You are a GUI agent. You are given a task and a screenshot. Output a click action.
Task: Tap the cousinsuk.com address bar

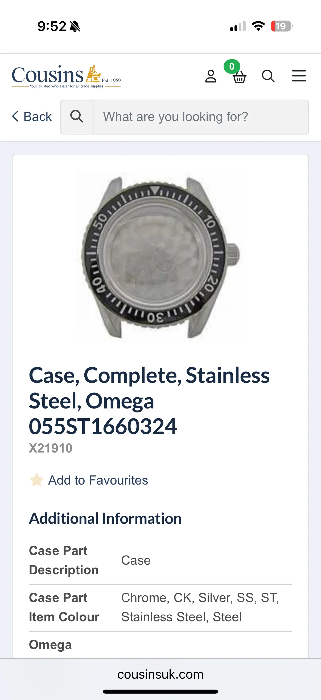coord(160,674)
